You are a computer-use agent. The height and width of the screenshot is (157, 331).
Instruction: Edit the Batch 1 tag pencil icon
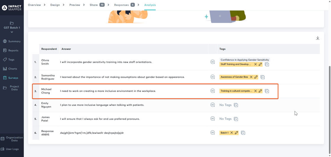(236, 133)
